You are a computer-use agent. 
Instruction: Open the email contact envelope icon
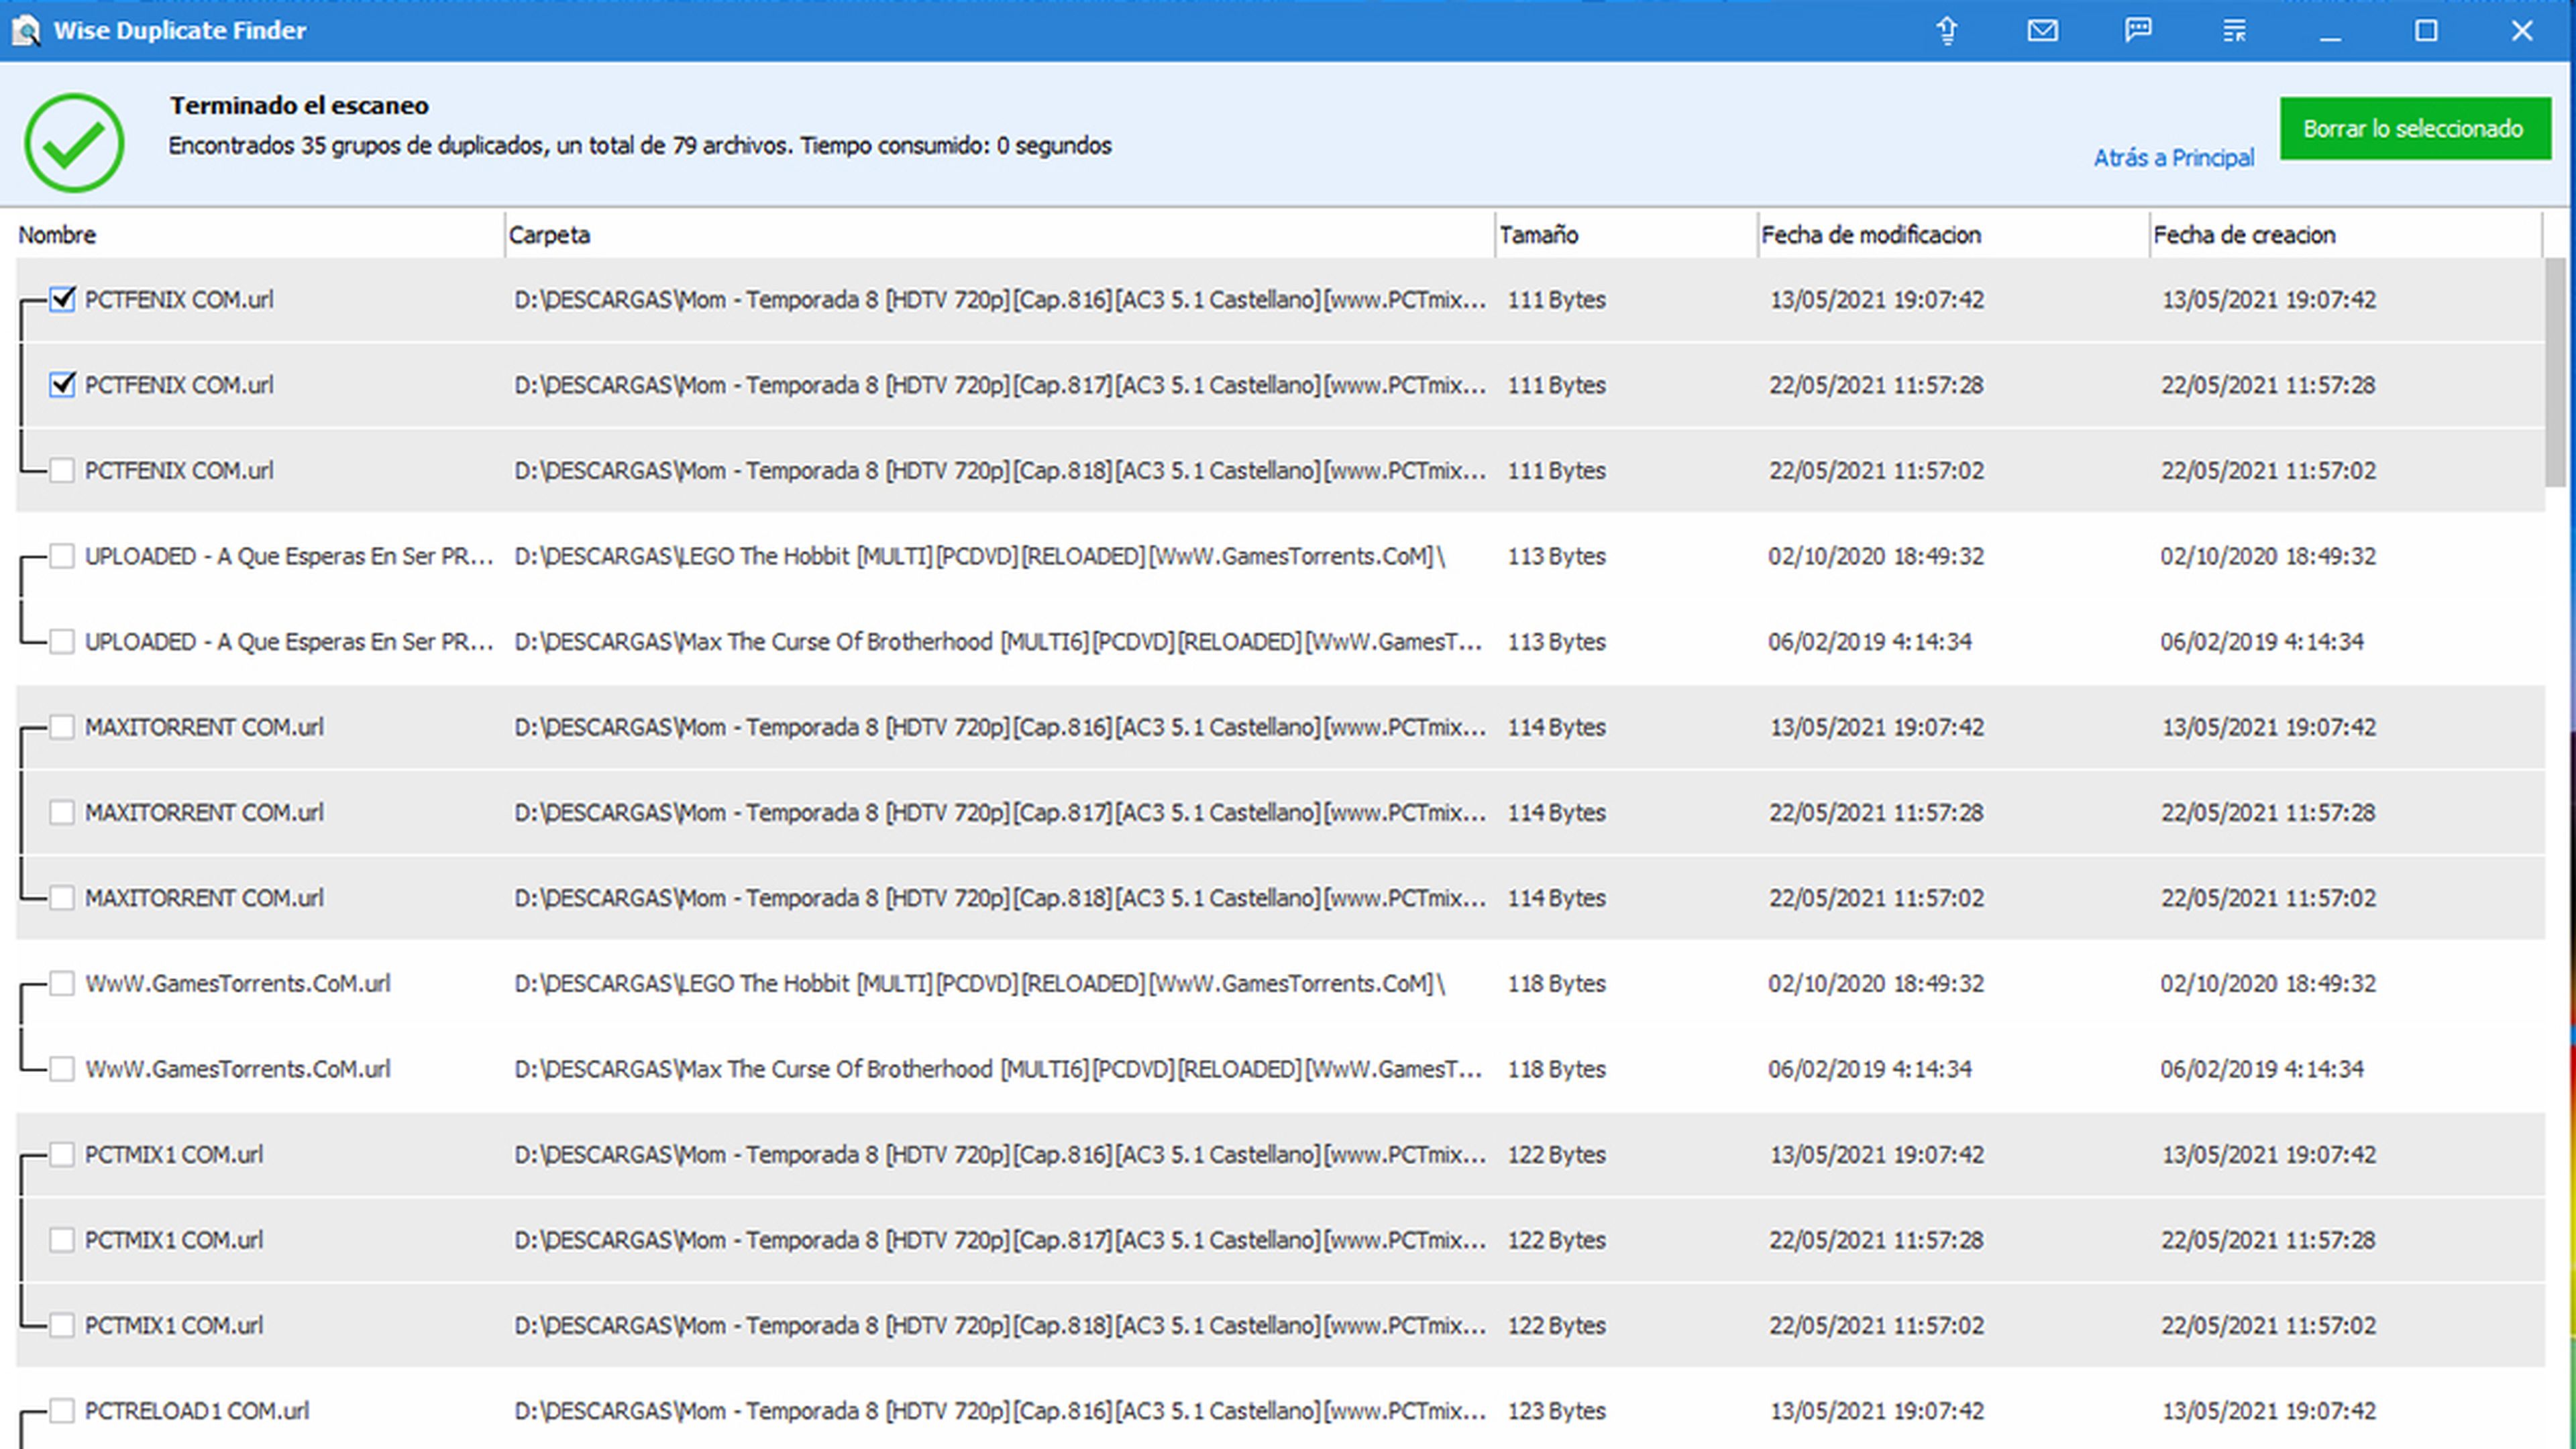[x=2042, y=30]
